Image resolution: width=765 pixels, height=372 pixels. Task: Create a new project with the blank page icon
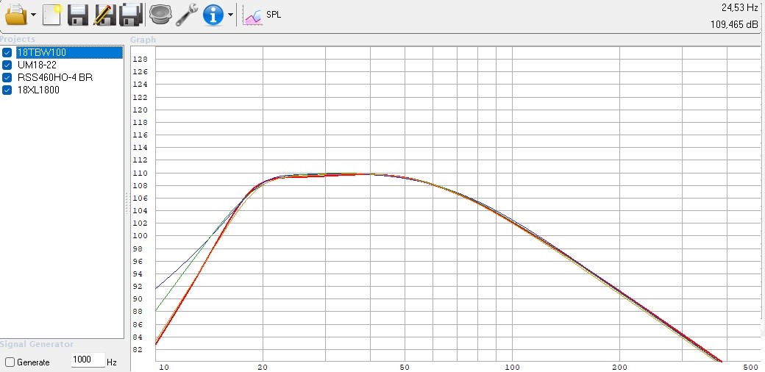pyautogui.click(x=51, y=14)
